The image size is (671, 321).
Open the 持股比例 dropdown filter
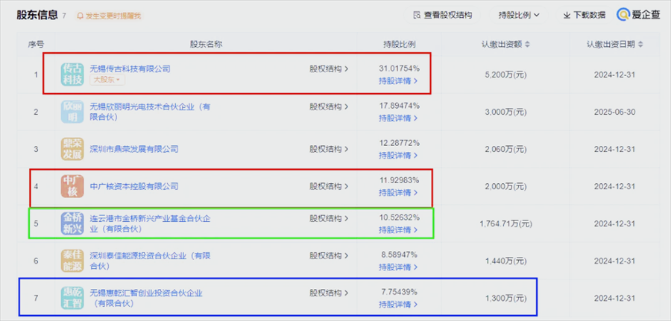(519, 16)
